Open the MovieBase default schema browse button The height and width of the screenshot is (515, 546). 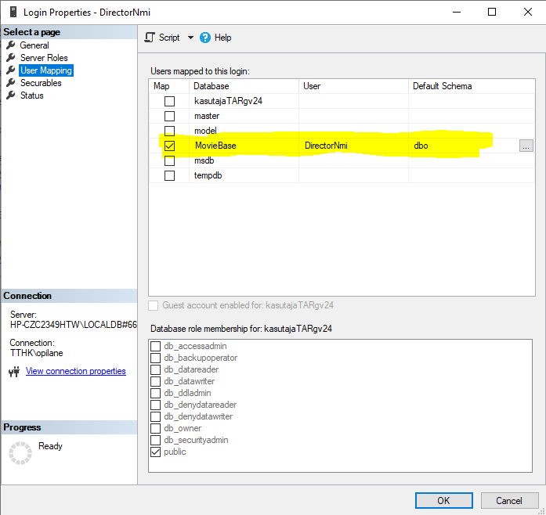point(526,146)
